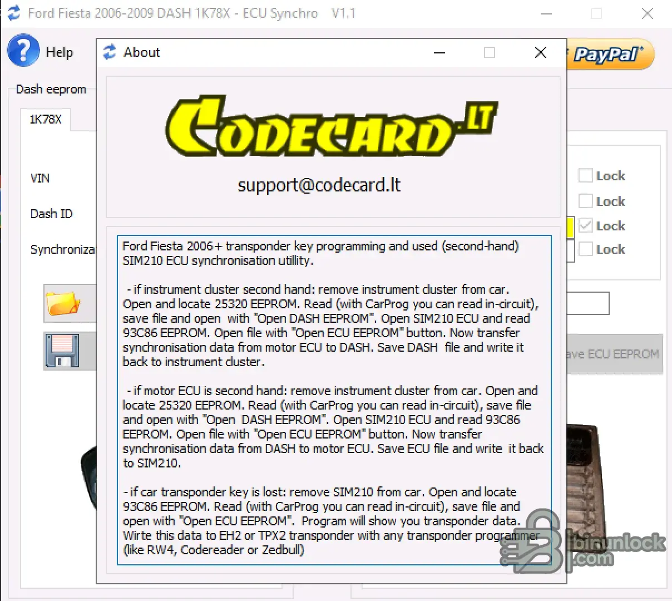The height and width of the screenshot is (601, 672).
Task: Select the 1K78X tab
Action: (x=46, y=120)
